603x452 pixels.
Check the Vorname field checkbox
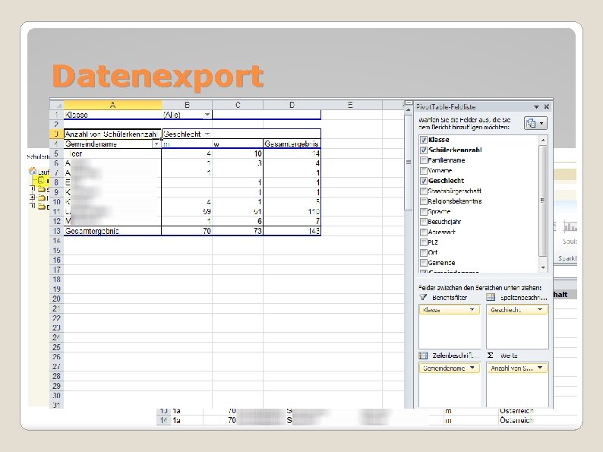click(x=424, y=170)
